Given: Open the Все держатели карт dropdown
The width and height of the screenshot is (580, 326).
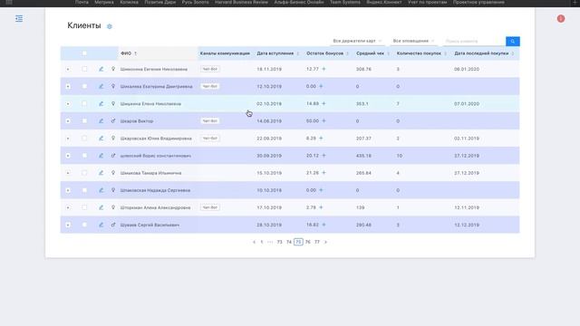Looking at the screenshot, I should (357, 41).
